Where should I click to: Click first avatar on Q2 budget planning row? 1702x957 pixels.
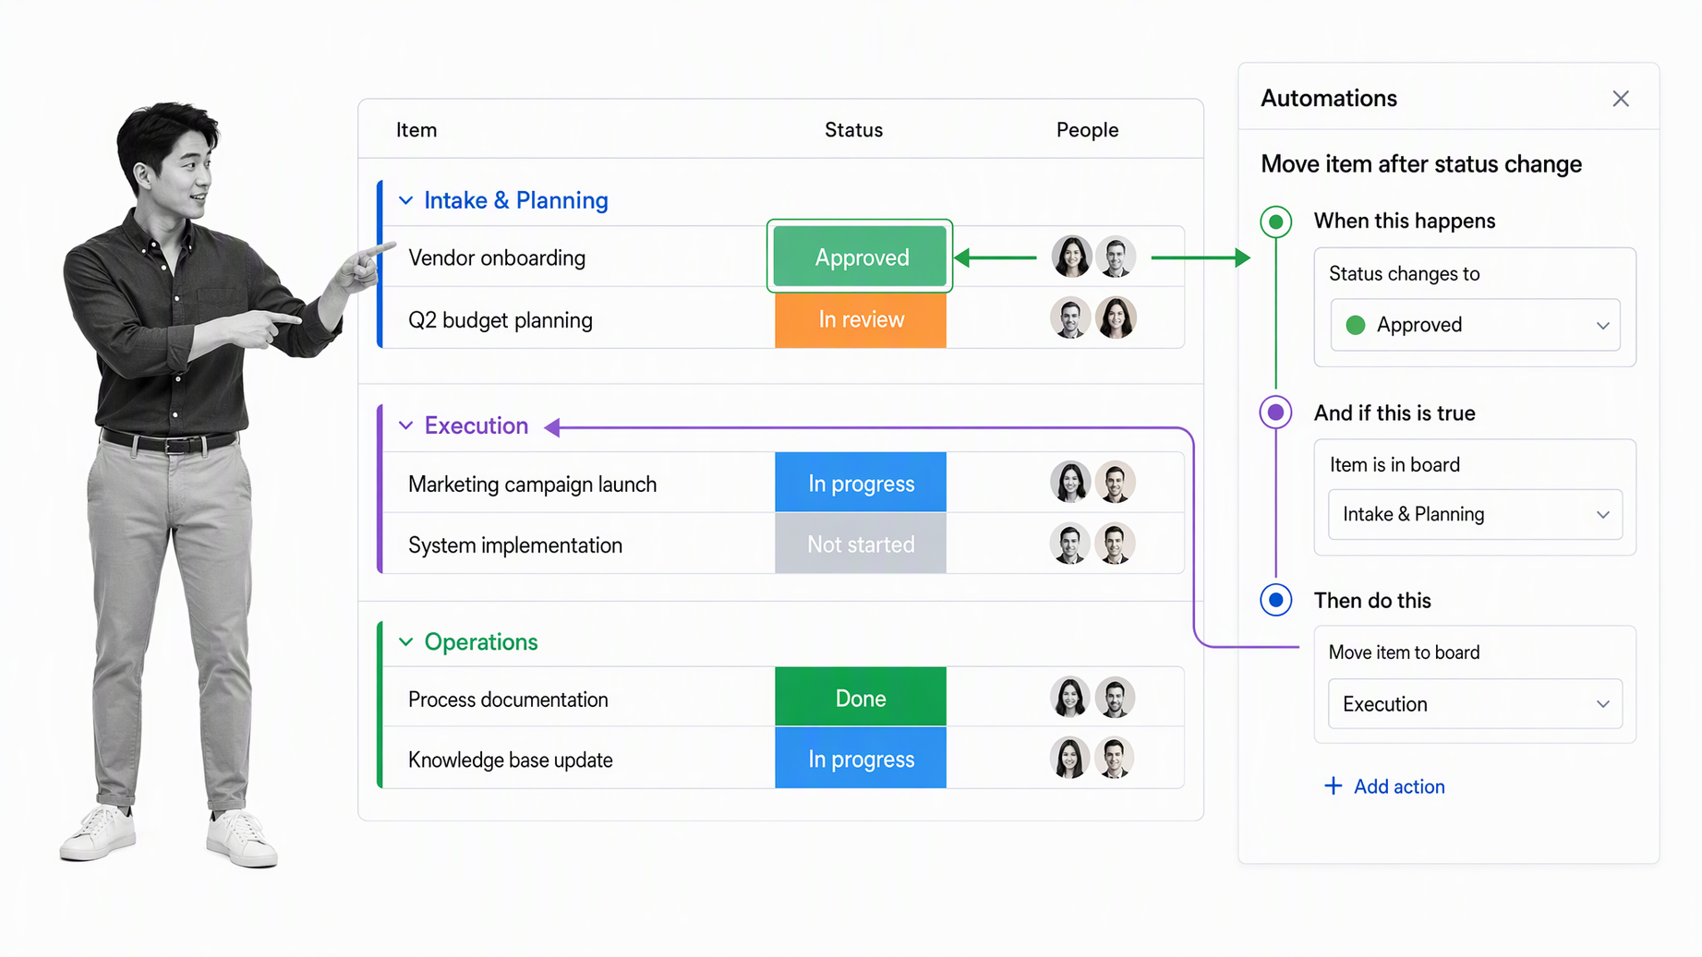click(x=1070, y=318)
